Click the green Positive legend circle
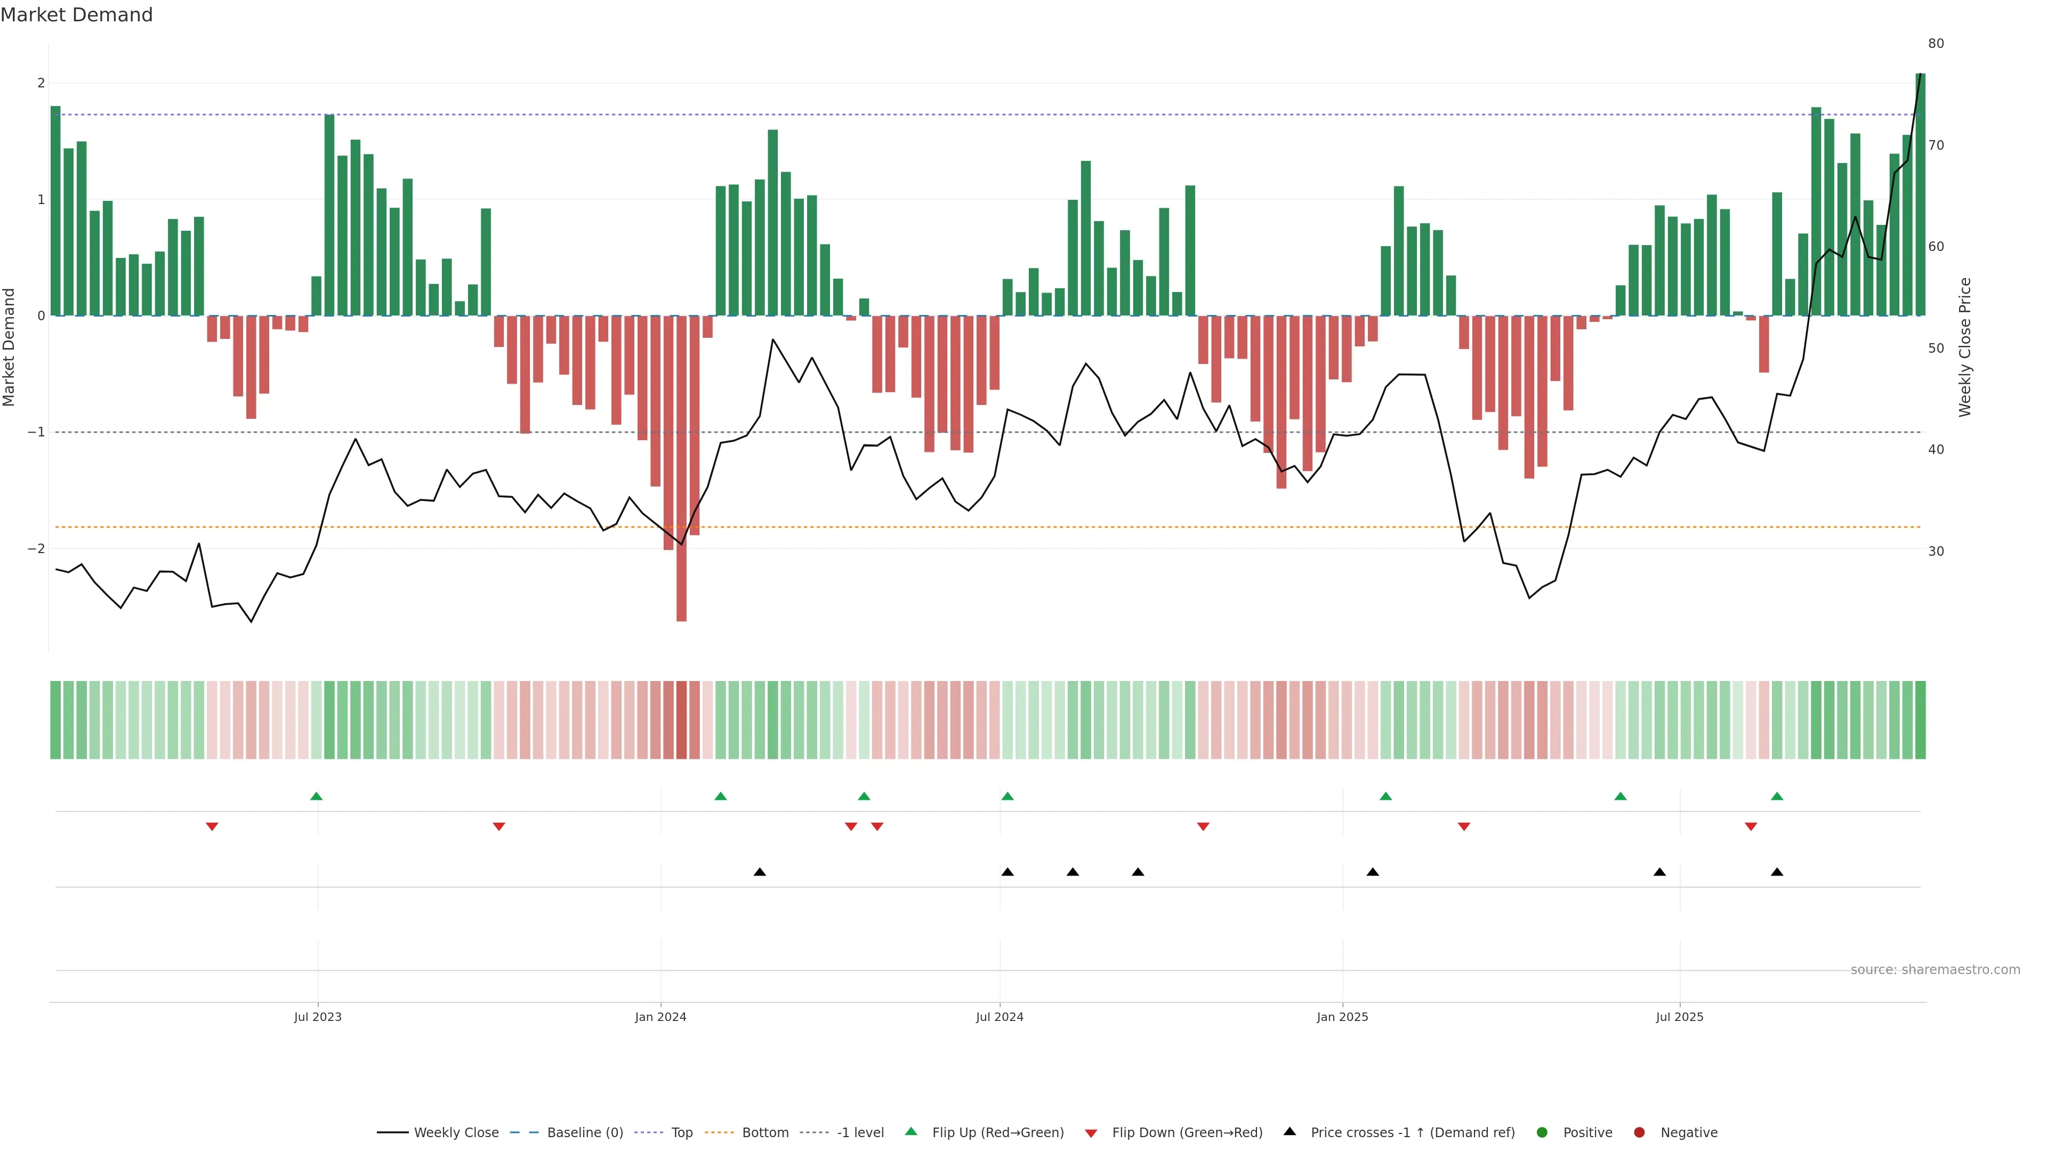Image resolution: width=2047 pixels, height=1151 pixels. pyautogui.click(x=1542, y=1133)
